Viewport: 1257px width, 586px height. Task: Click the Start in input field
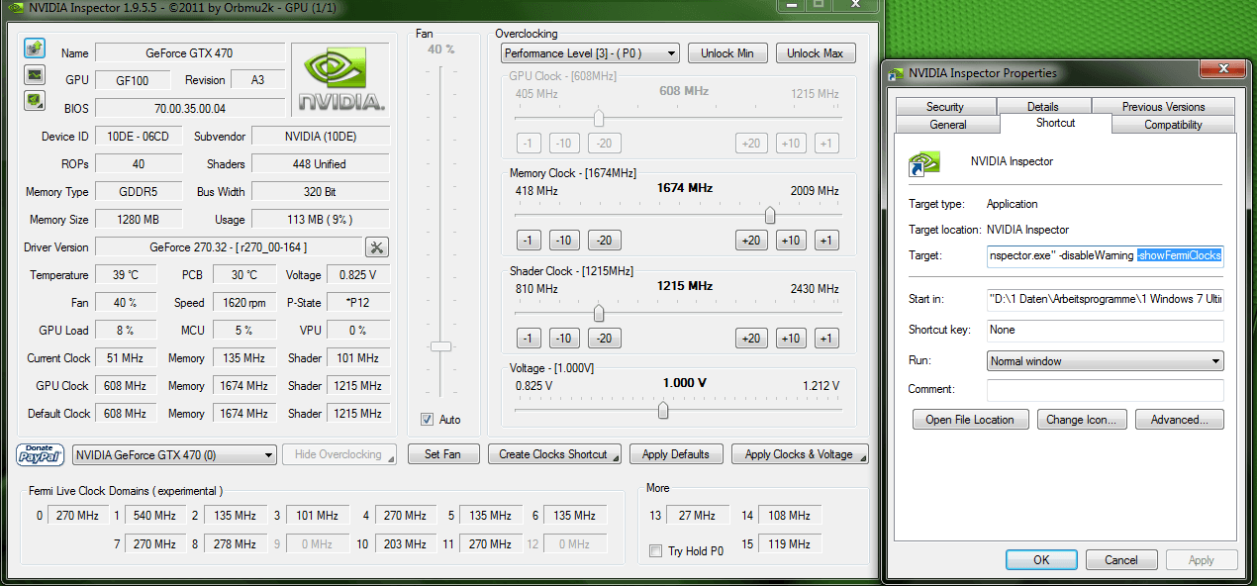point(1106,299)
